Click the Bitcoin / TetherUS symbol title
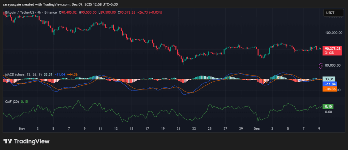Image resolution: width=348 pixels, height=150 pixels. point(19,13)
